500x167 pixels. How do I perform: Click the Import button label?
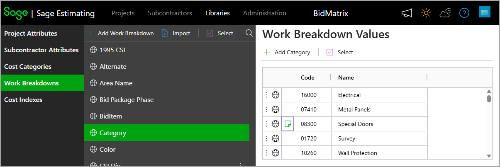click(181, 33)
